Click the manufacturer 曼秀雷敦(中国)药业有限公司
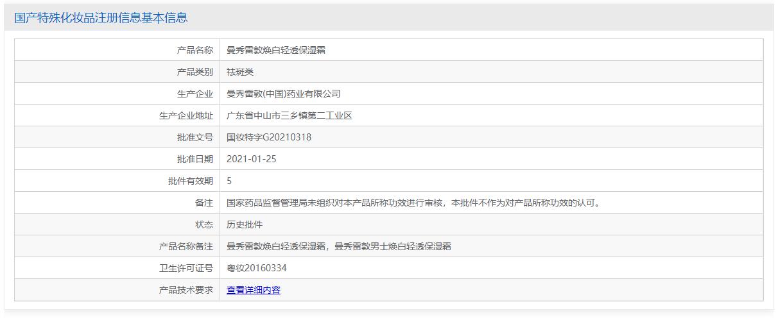The image size is (778, 329). coord(284,94)
